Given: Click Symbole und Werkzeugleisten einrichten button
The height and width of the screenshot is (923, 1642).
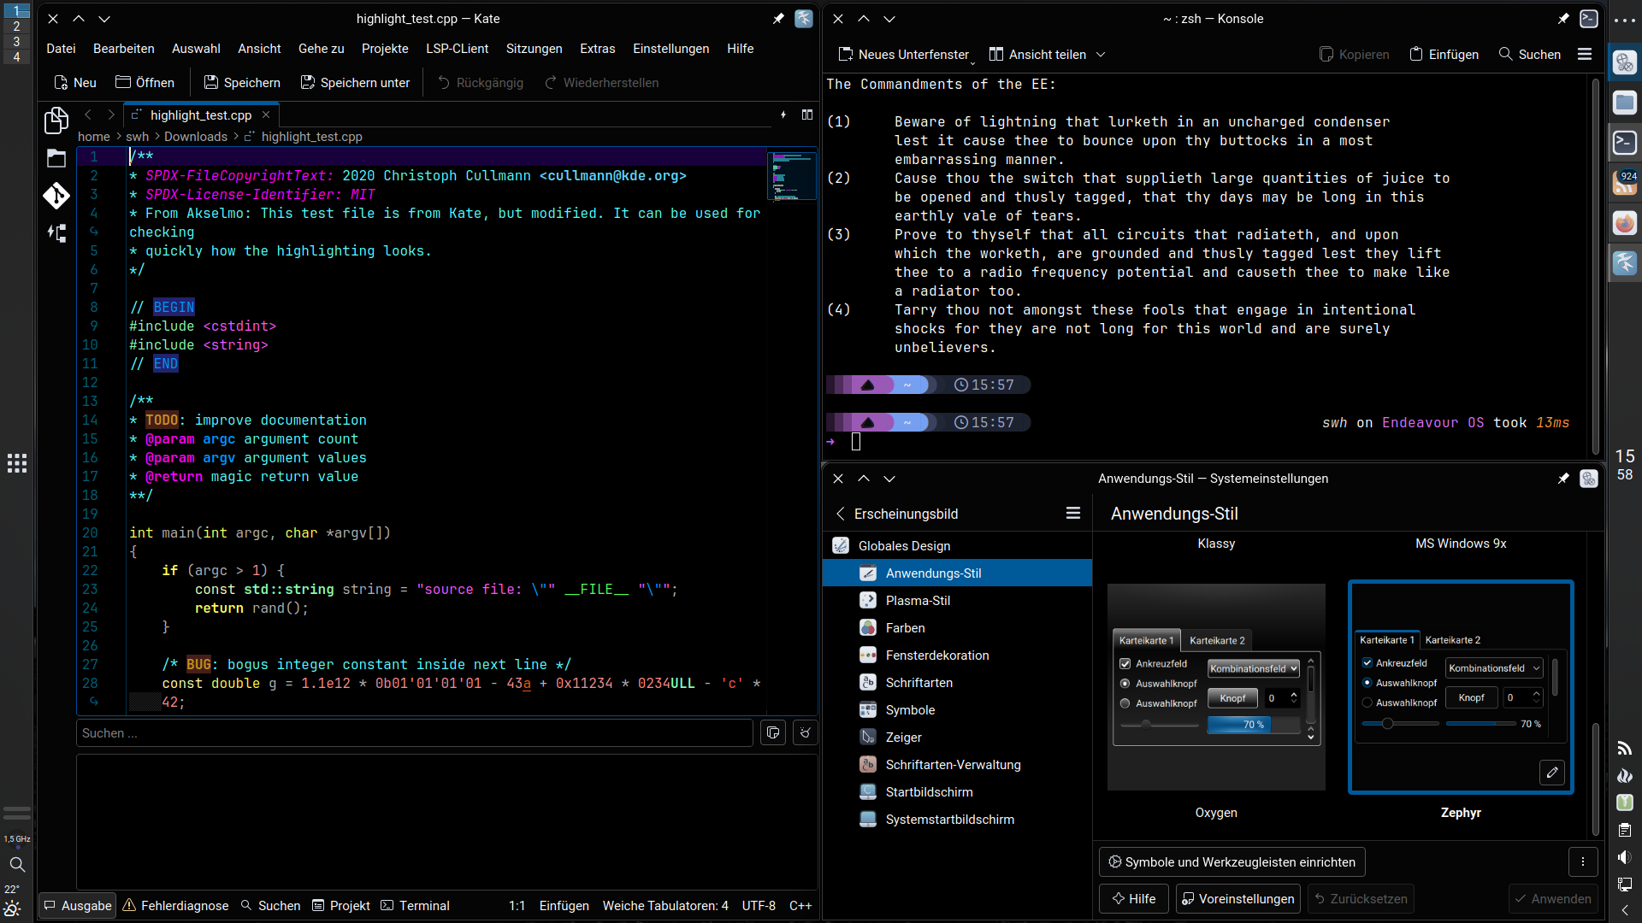Looking at the screenshot, I should tap(1231, 862).
